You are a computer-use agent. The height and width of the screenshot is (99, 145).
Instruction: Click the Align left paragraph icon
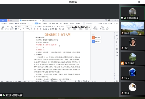pos(44,29)
